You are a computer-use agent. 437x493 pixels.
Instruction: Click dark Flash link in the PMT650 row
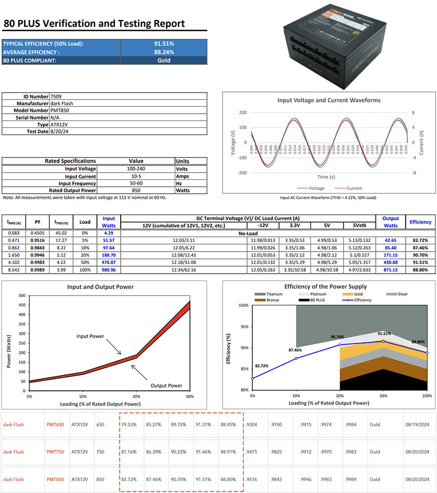point(13,425)
